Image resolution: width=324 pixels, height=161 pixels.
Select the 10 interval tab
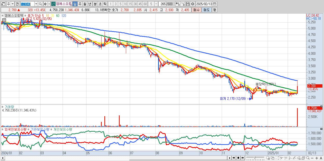125,4
